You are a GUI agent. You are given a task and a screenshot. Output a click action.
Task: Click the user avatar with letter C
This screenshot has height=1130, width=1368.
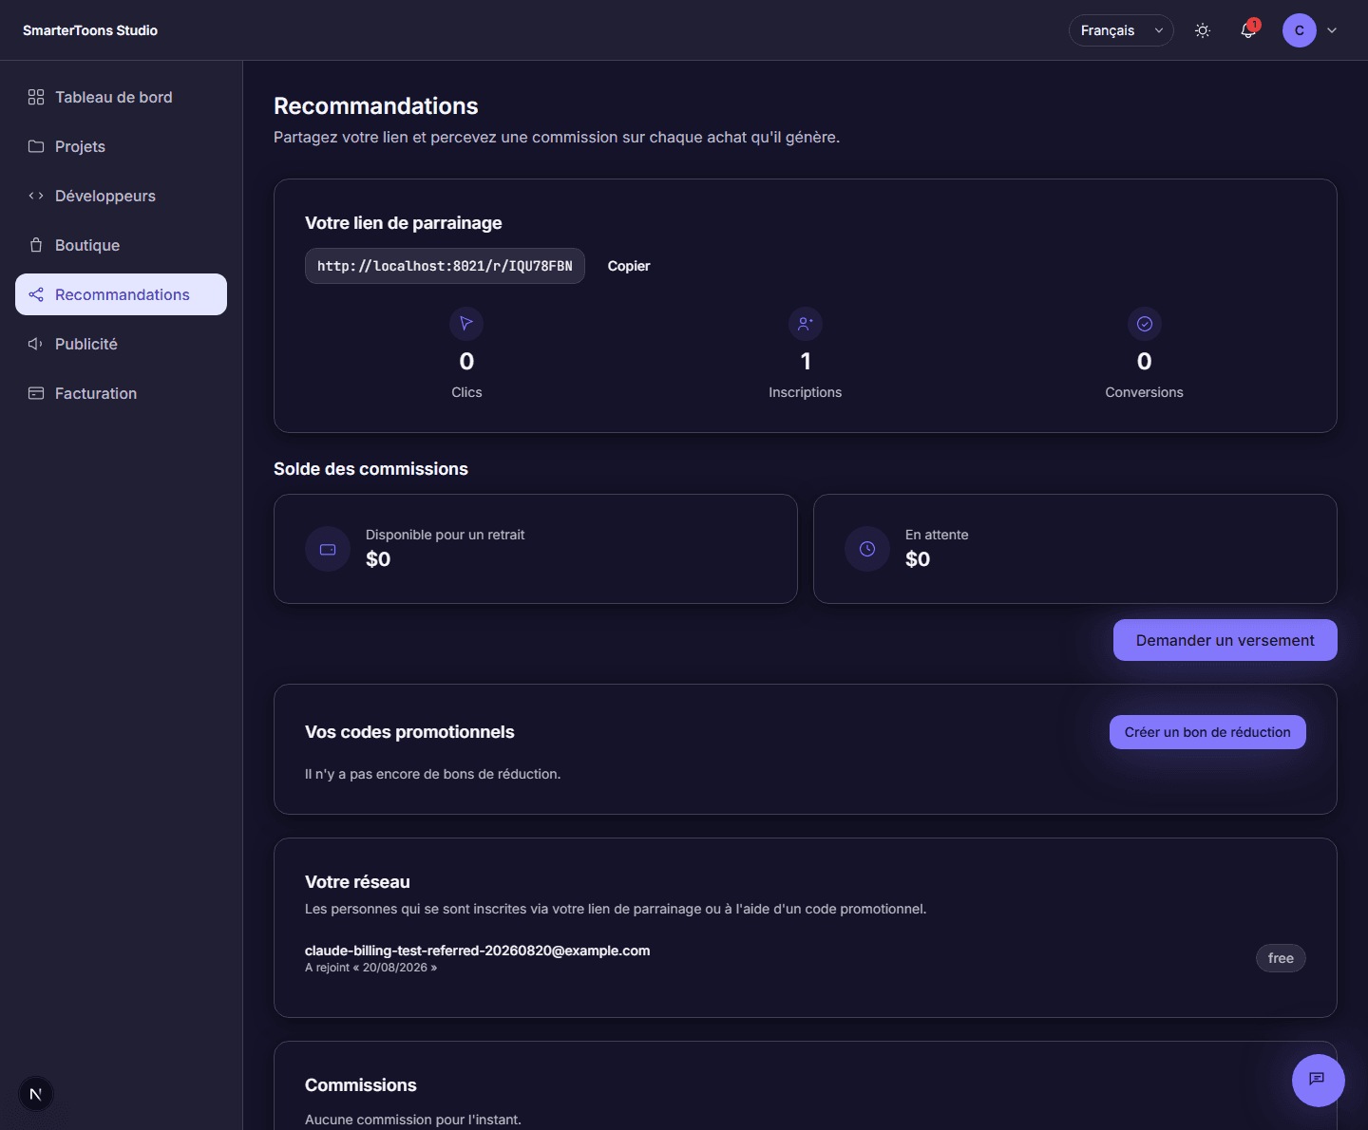click(x=1300, y=30)
